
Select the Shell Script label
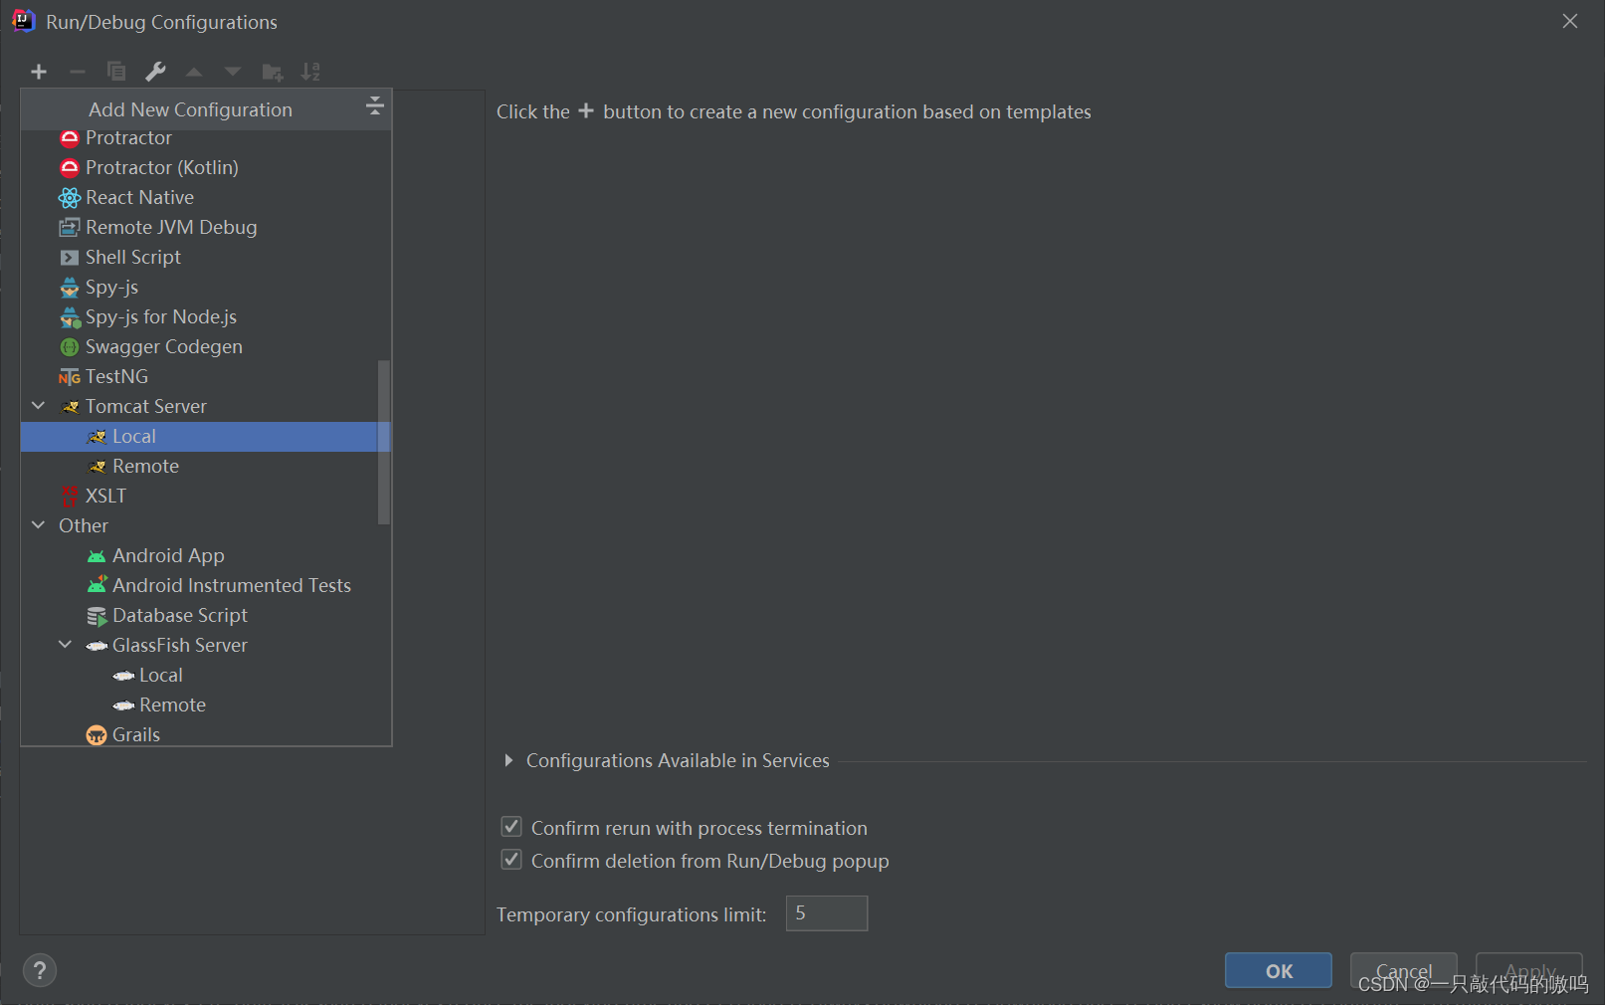click(x=133, y=258)
